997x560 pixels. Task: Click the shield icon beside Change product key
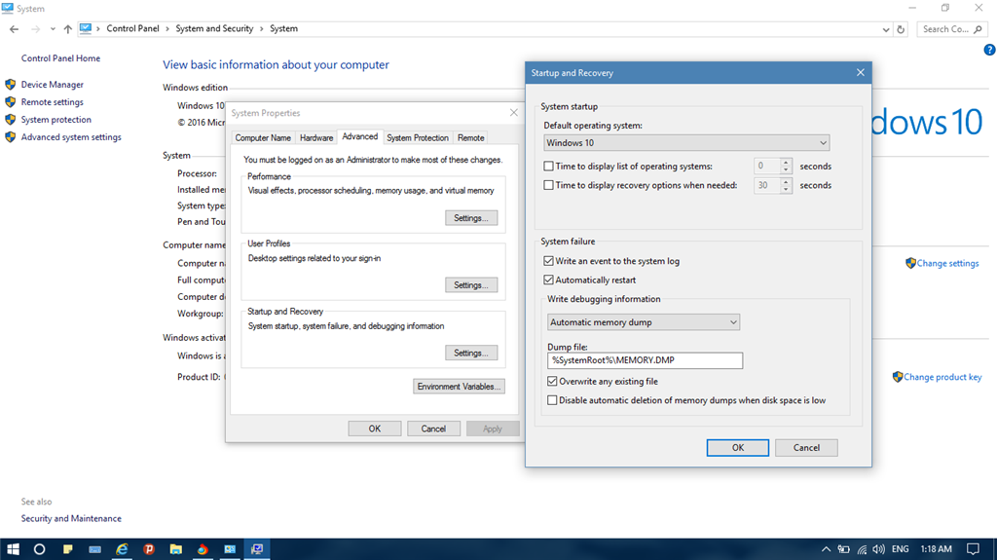pyautogui.click(x=897, y=377)
